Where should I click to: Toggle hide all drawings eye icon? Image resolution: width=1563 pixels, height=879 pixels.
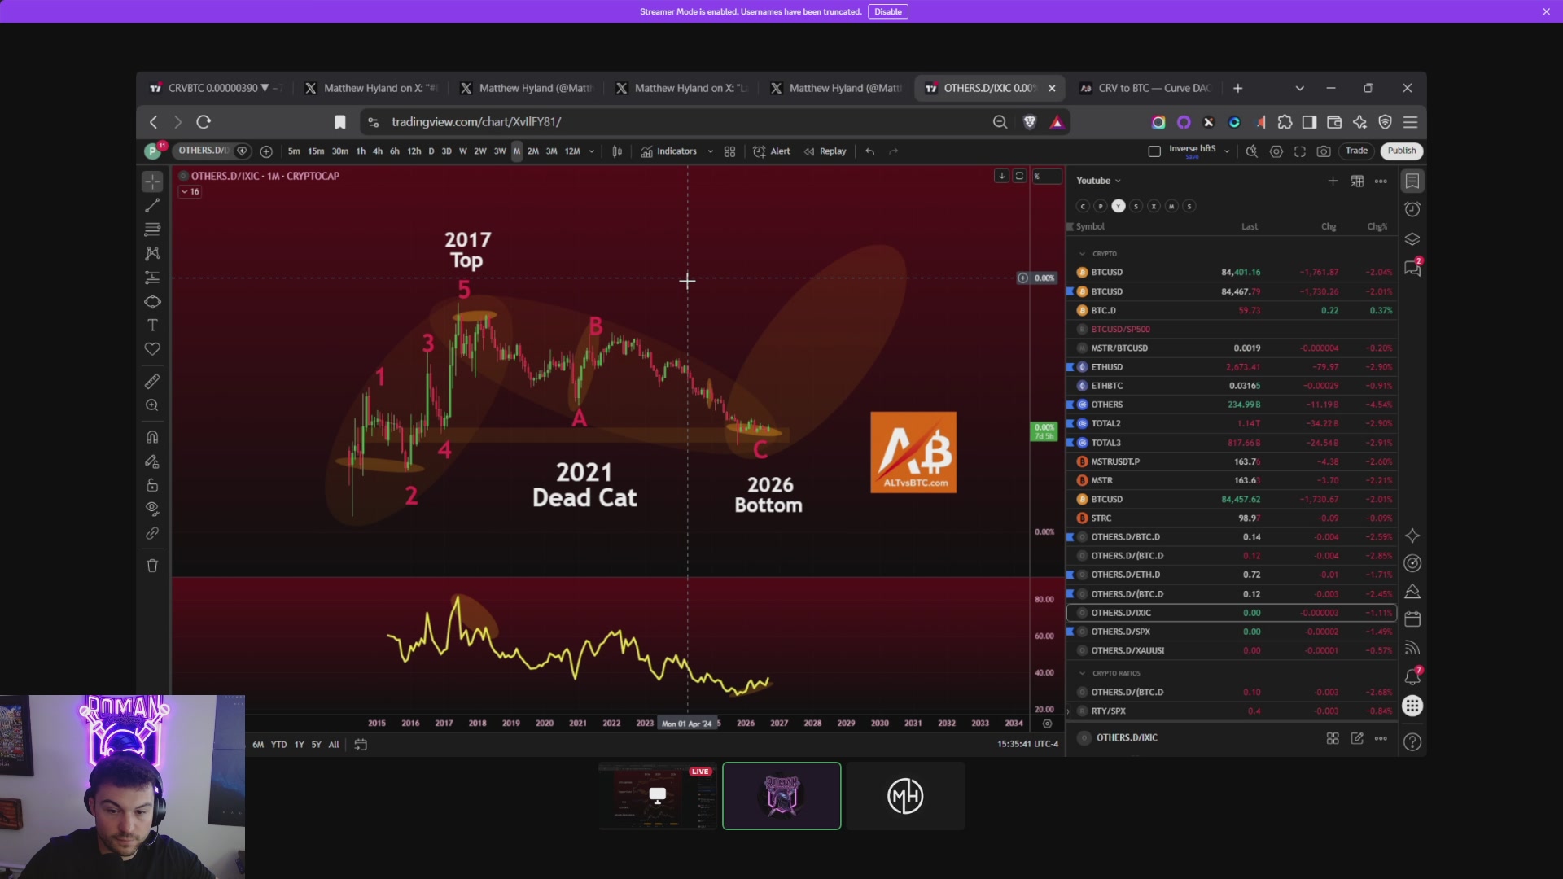pos(152,509)
